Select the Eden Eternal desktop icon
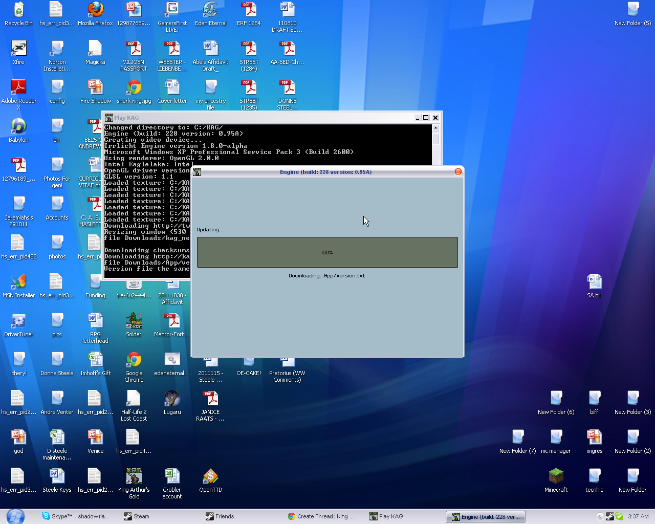 point(210,14)
